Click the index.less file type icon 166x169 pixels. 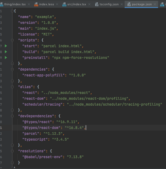(x=36, y=5)
